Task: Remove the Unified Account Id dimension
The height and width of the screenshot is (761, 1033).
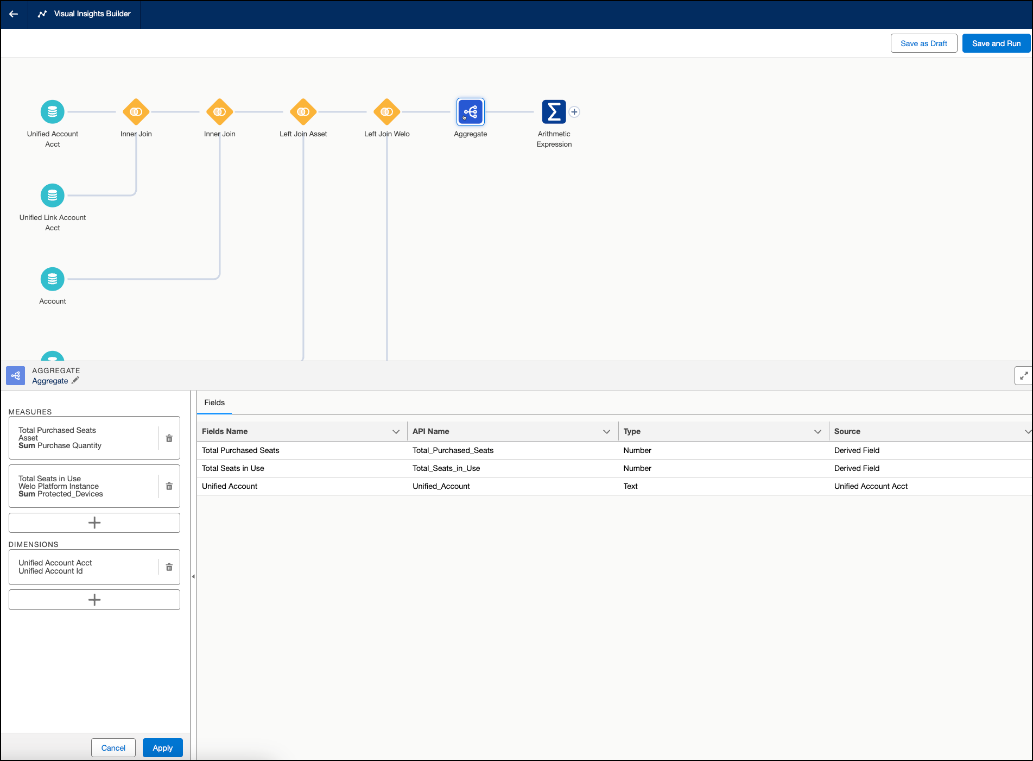Action: [169, 567]
